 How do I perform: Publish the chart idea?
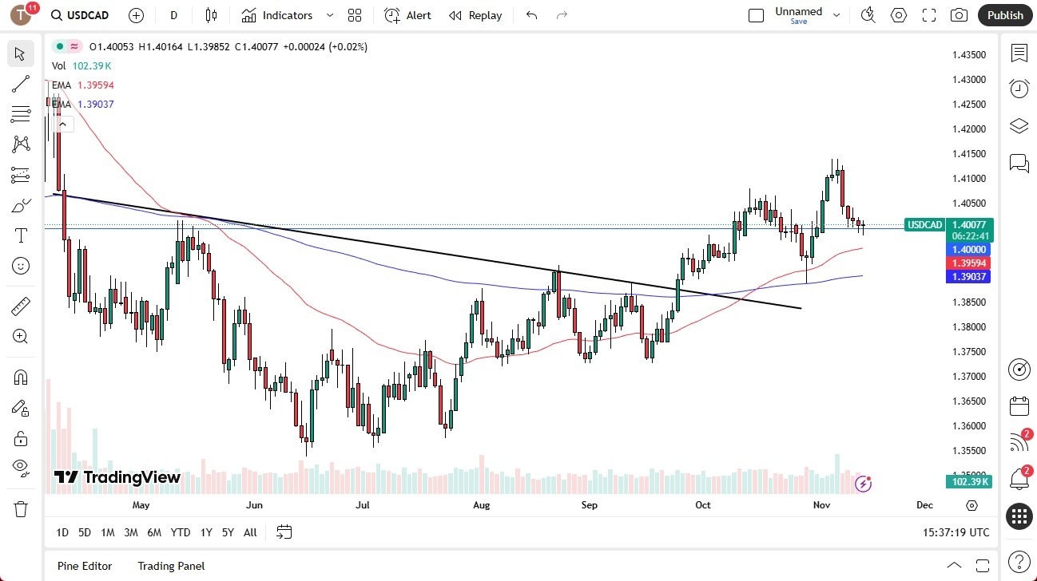(1004, 14)
